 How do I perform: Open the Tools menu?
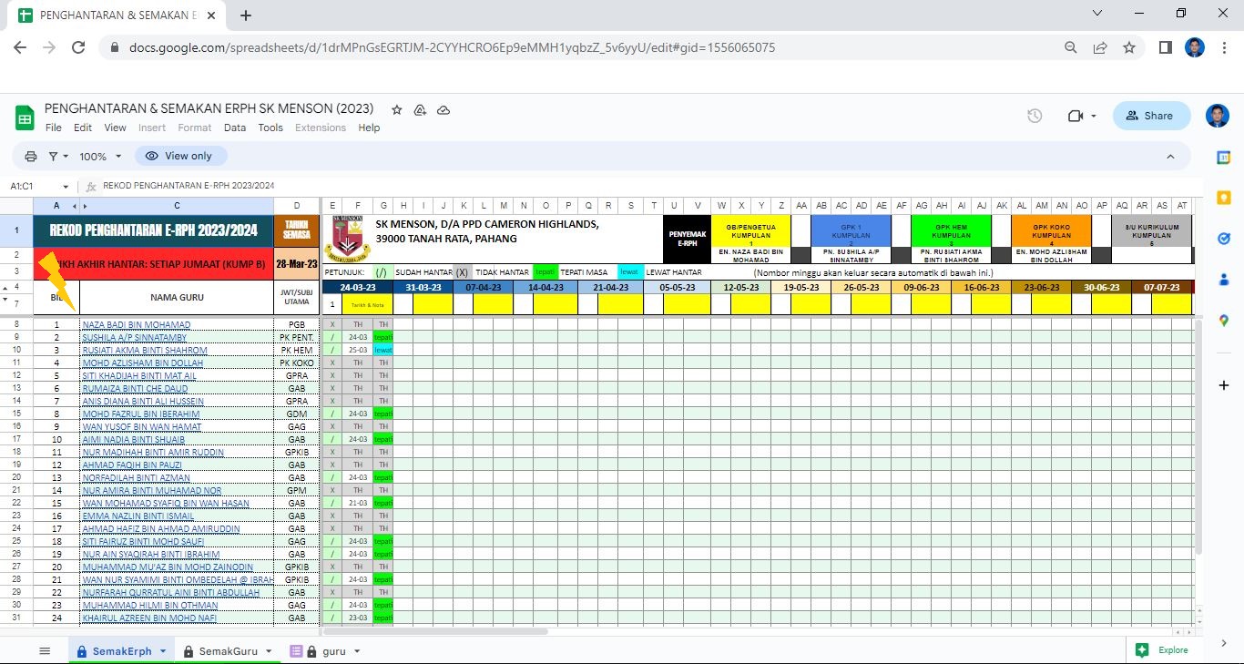point(270,128)
